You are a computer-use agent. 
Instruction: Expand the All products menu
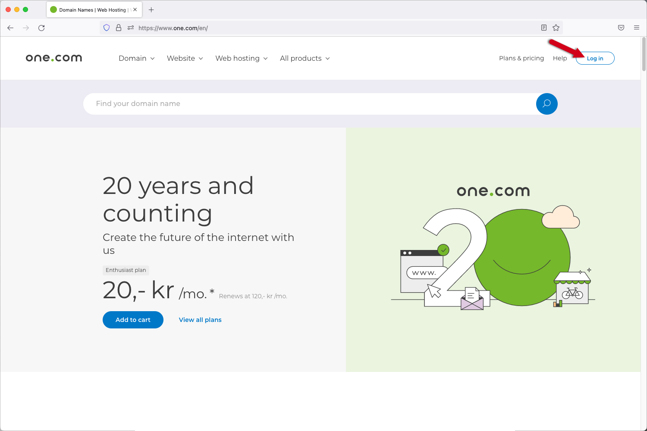coord(305,59)
